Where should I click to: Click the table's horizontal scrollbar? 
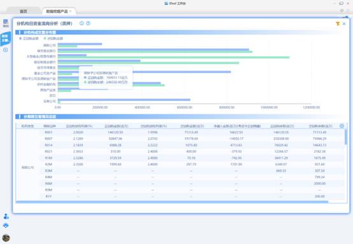pyautogui.click(x=172, y=202)
